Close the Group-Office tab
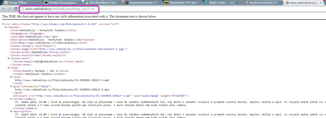 point(40,3)
